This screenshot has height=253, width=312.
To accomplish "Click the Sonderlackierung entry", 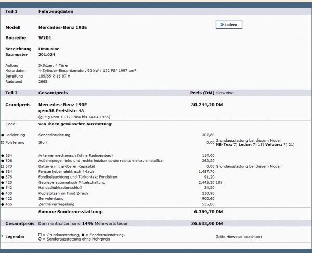I will (54, 135).
